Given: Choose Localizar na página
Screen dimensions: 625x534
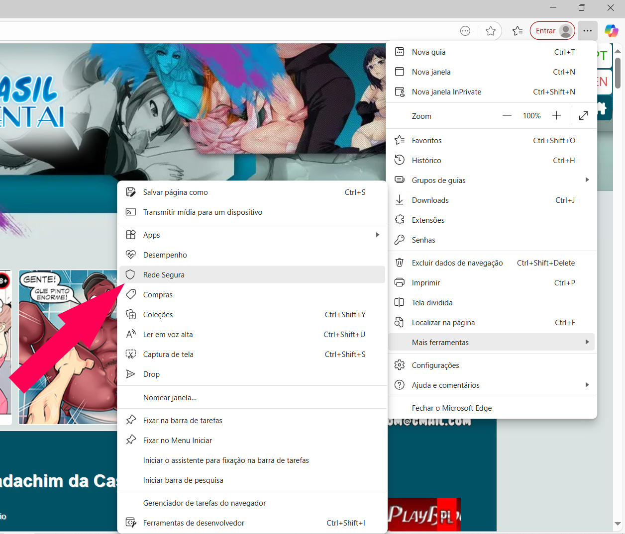Looking at the screenshot, I should click(492, 323).
